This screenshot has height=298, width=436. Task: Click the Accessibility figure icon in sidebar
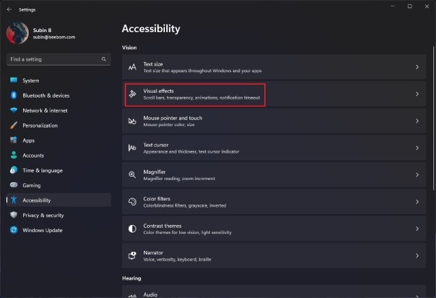point(14,200)
